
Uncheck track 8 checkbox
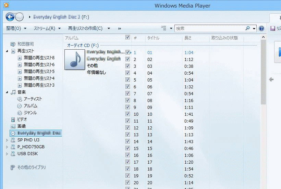pos(127,100)
